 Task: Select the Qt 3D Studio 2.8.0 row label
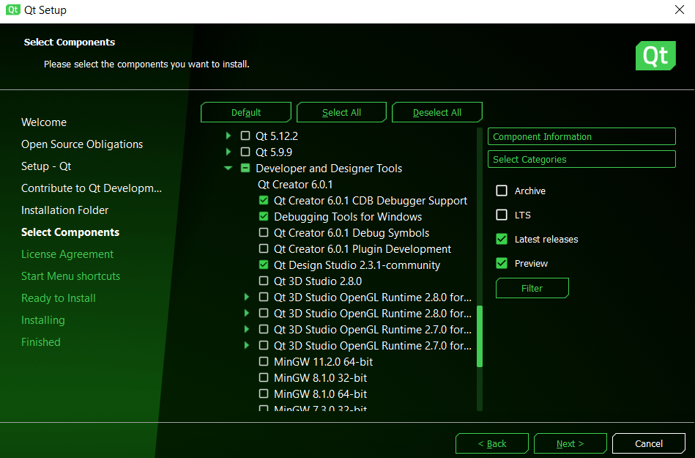click(x=318, y=281)
